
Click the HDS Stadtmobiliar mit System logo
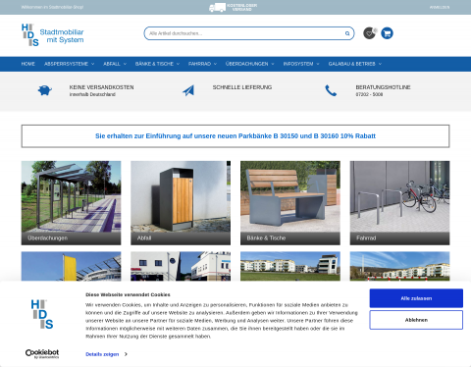tap(53, 35)
